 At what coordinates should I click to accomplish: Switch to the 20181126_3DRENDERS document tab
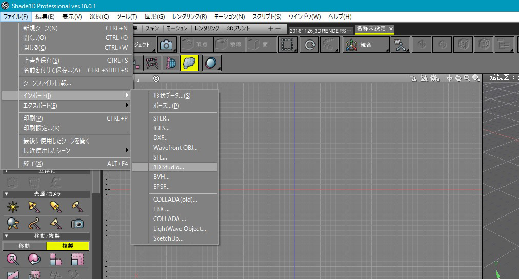[x=321, y=30]
